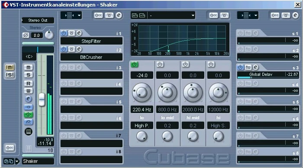Open inserts edit e button at top

pyautogui.click(x=119, y=15)
